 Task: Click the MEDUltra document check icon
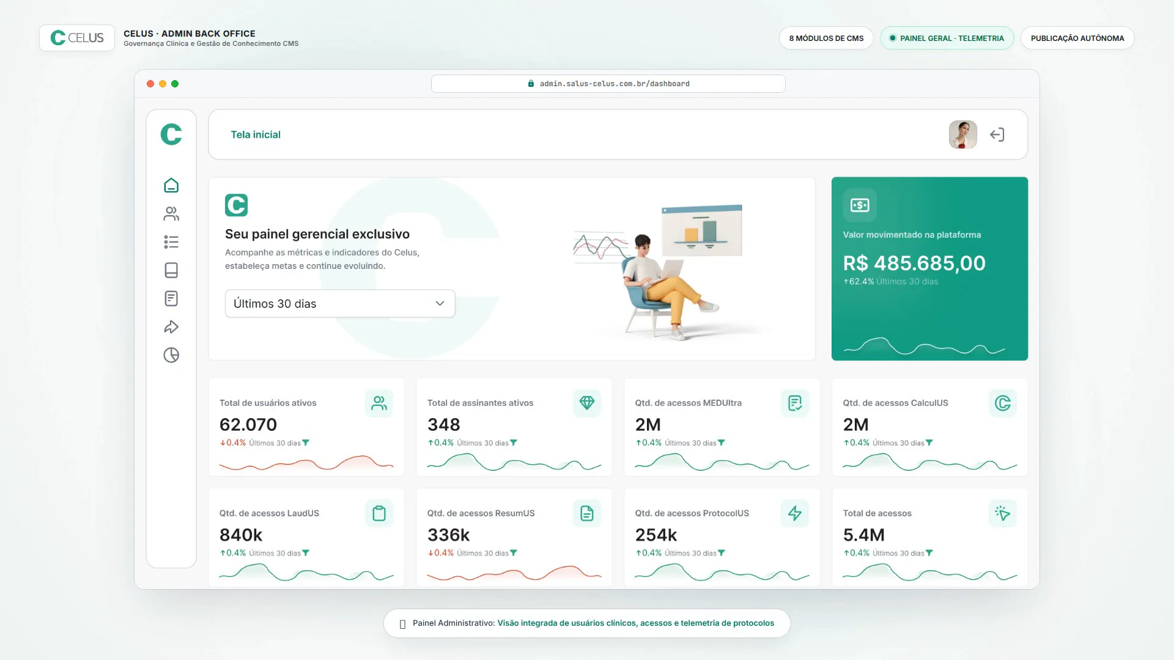click(795, 403)
